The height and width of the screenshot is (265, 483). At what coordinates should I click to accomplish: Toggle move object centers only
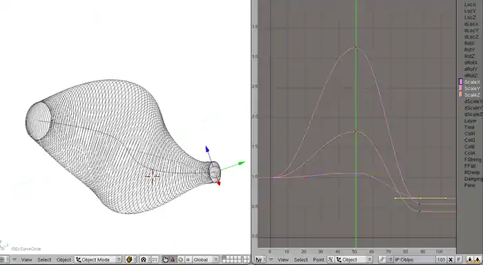[155, 259]
